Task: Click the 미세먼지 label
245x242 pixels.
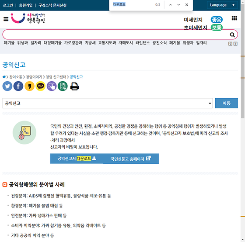Action: click(193, 20)
